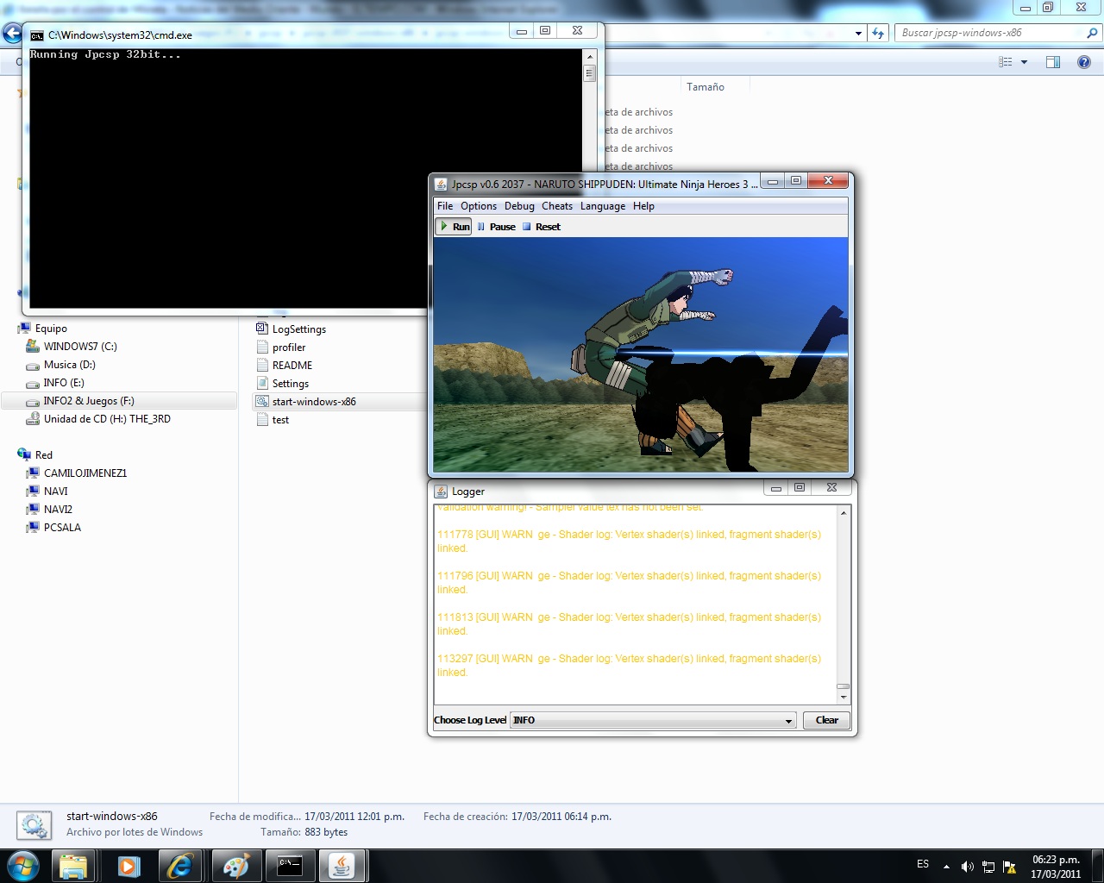Screen dimensions: 1104x883
Task: Switch to cmd window in taskbar
Action: (x=290, y=866)
